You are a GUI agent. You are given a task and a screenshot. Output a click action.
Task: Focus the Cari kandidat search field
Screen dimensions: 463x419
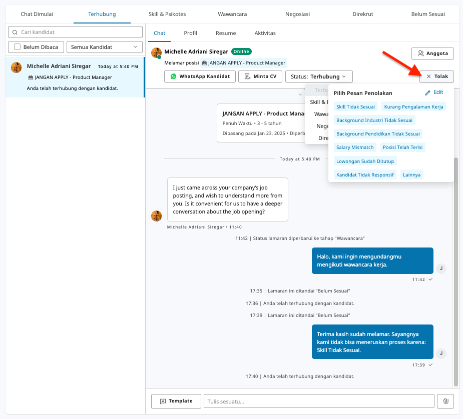click(x=75, y=32)
